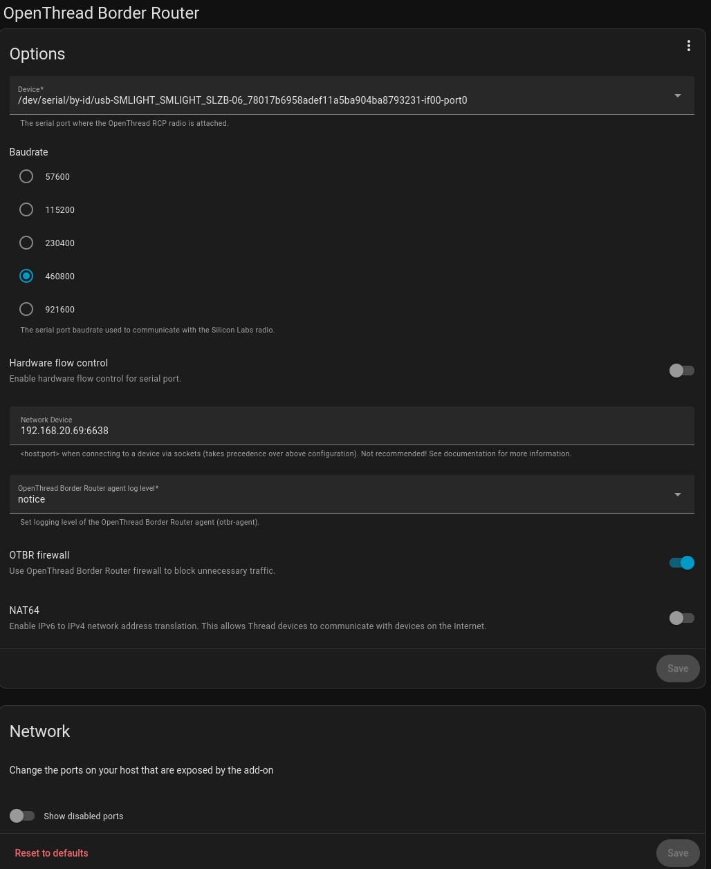Toggle Show disabled ports switch

pos(22,816)
